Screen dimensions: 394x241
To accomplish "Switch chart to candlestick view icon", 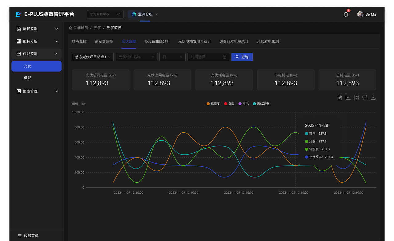I will pyautogui.click(x=356, y=97).
